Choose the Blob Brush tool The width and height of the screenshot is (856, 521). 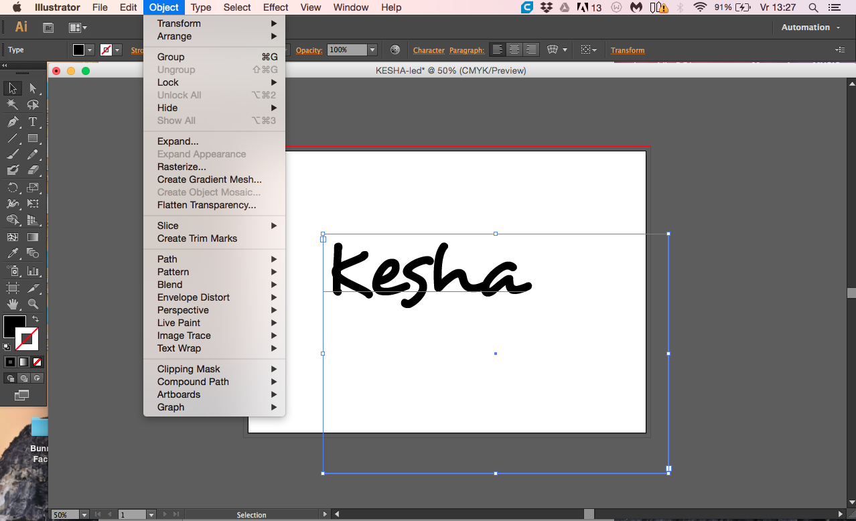click(x=12, y=171)
